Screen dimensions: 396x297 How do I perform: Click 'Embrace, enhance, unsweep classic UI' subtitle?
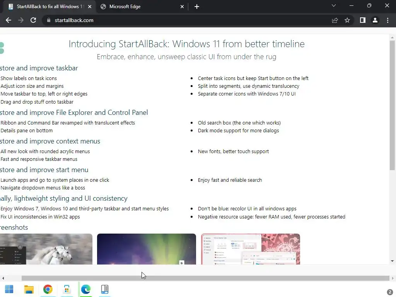tap(186, 56)
